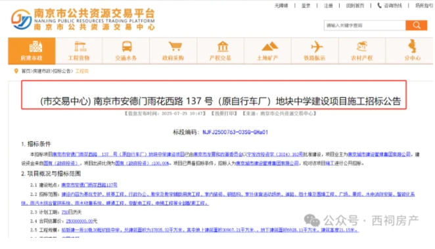Click the 2.2 招标范围 scope description link
435x249 pixels.
click(217, 198)
